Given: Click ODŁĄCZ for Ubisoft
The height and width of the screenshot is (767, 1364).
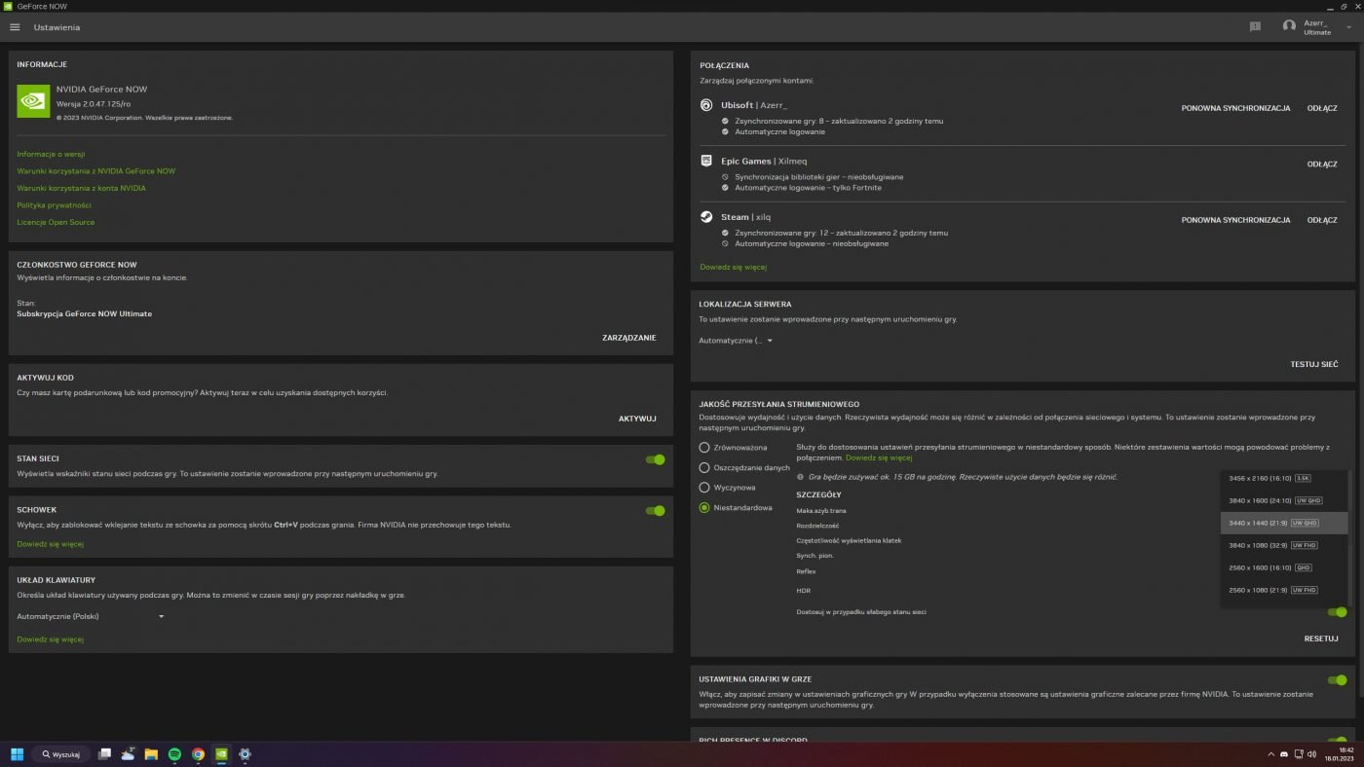Looking at the screenshot, I should 1322,108.
